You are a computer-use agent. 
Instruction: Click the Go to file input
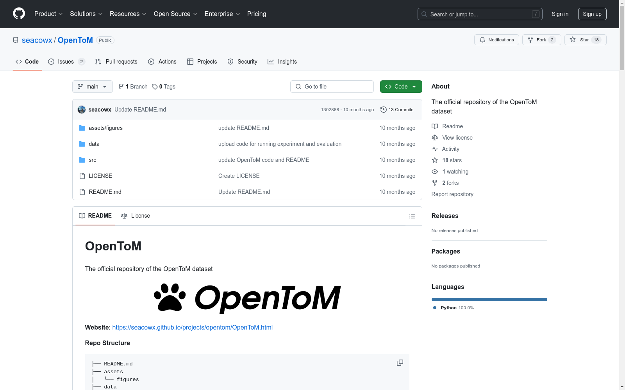click(x=332, y=87)
